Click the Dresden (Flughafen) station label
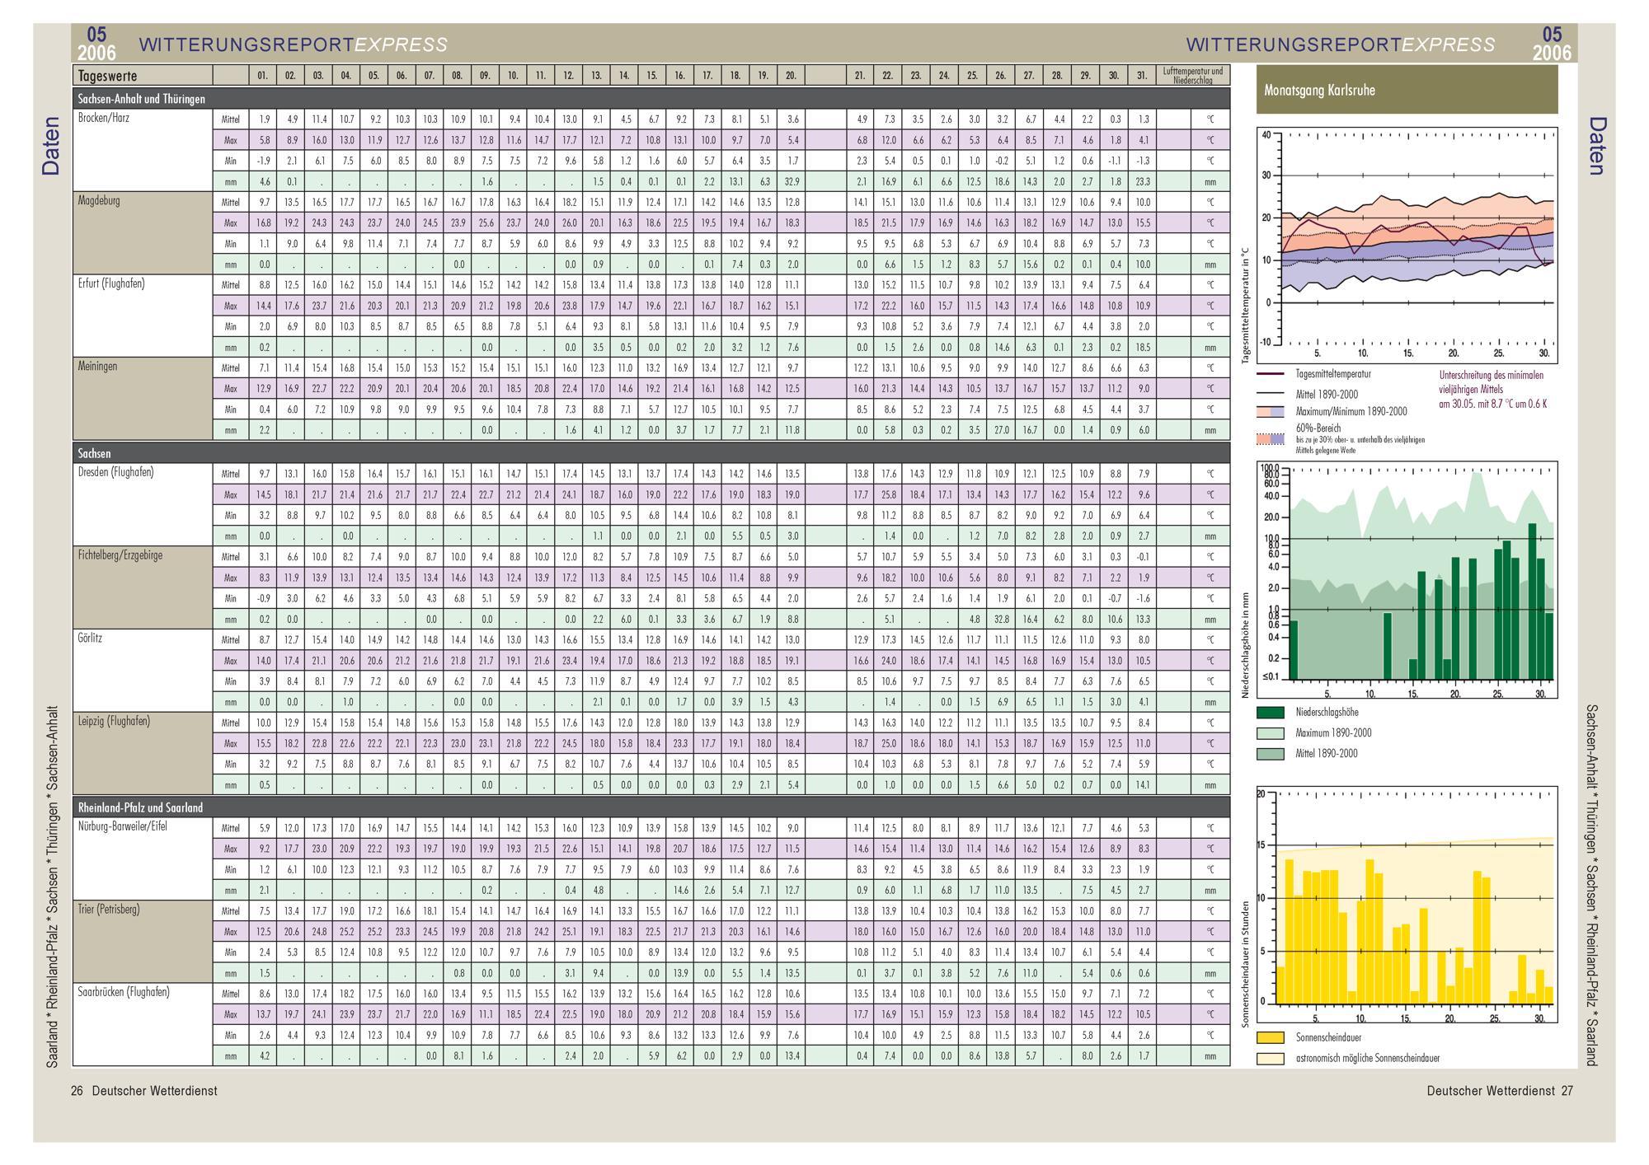Image resolution: width=1649 pixels, height=1165 pixels. point(115,473)
